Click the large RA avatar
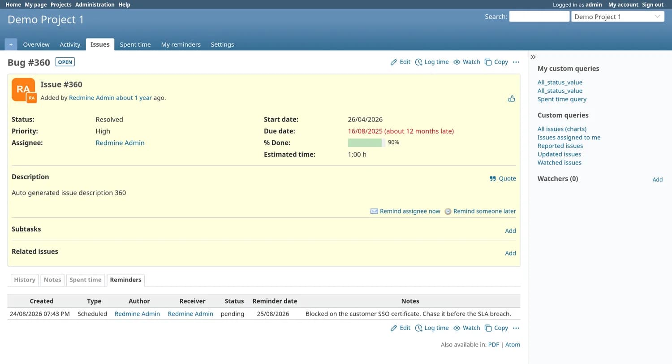The width and height of the screenshot is (672, 364). point(23,89)
